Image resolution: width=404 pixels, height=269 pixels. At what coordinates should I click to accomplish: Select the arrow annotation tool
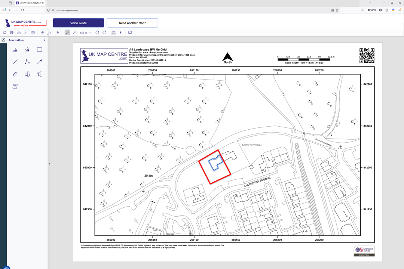pos(39,62)
